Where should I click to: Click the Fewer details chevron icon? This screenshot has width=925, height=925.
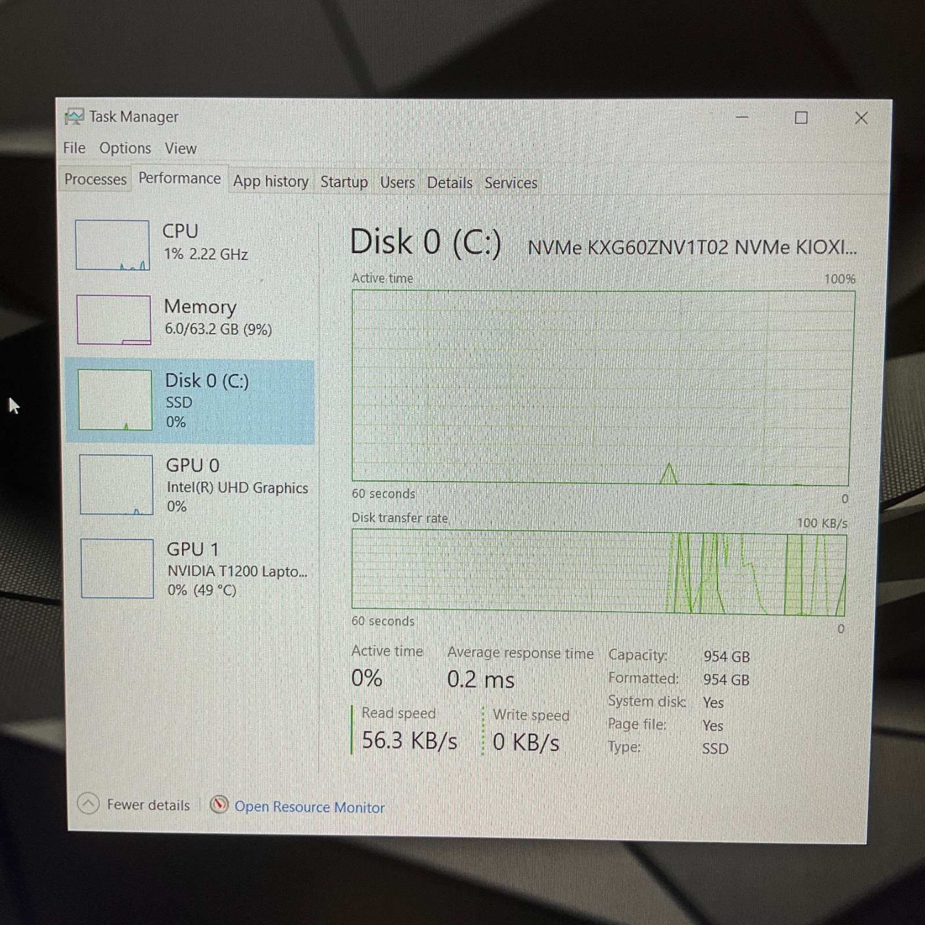click(x=88, y=803)
